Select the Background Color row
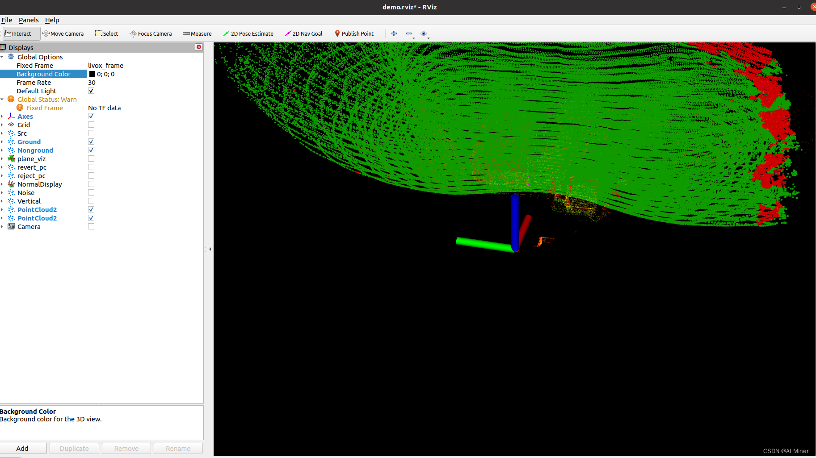Image resolution: width=816 pixels, height=458 pixels. click(x=101, y=74)
